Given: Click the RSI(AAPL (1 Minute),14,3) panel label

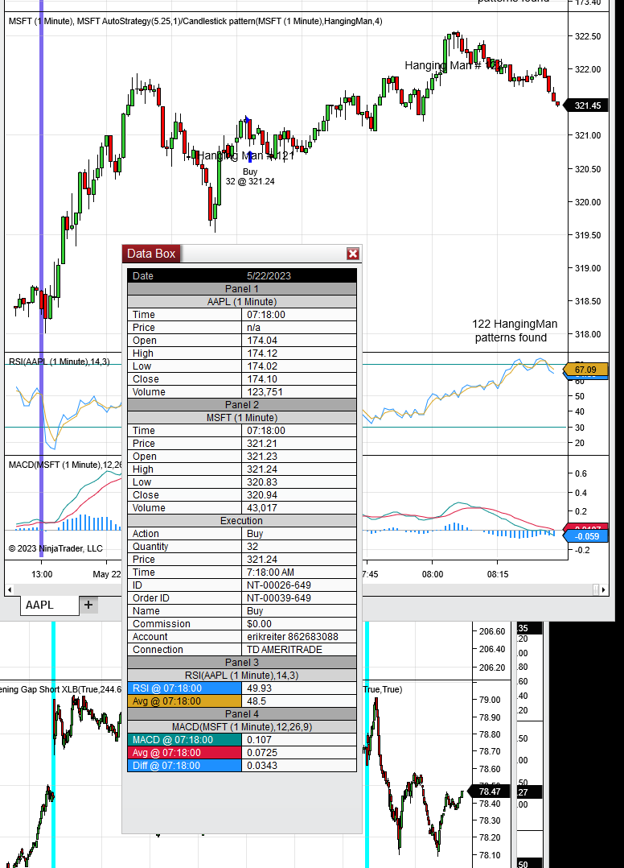Looking at the screenshot, I should point(60,362).
